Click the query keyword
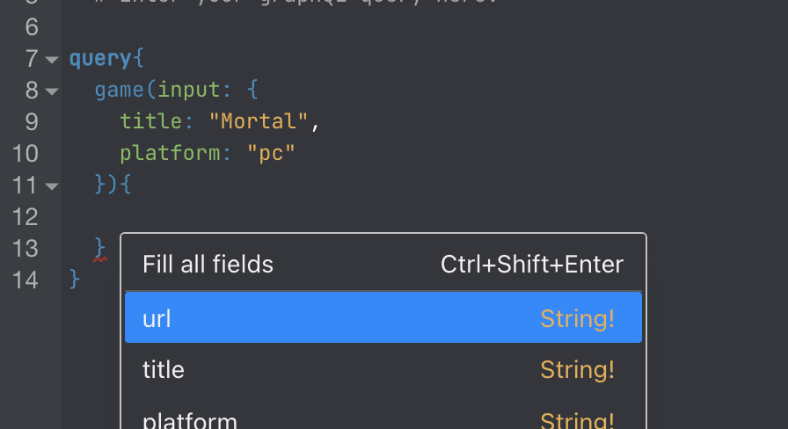788x429 pixels. [x=100, y=59]
